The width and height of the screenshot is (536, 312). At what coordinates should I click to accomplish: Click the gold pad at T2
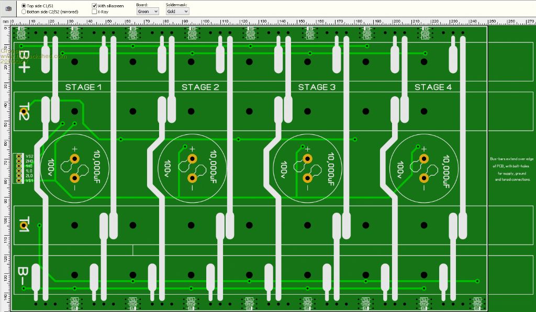(x=24, y=111)
